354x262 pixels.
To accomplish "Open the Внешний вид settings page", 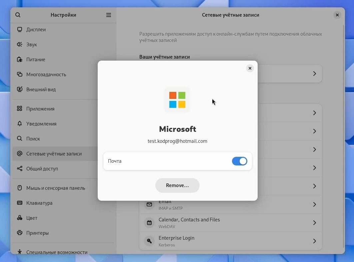I will (63, 89).
